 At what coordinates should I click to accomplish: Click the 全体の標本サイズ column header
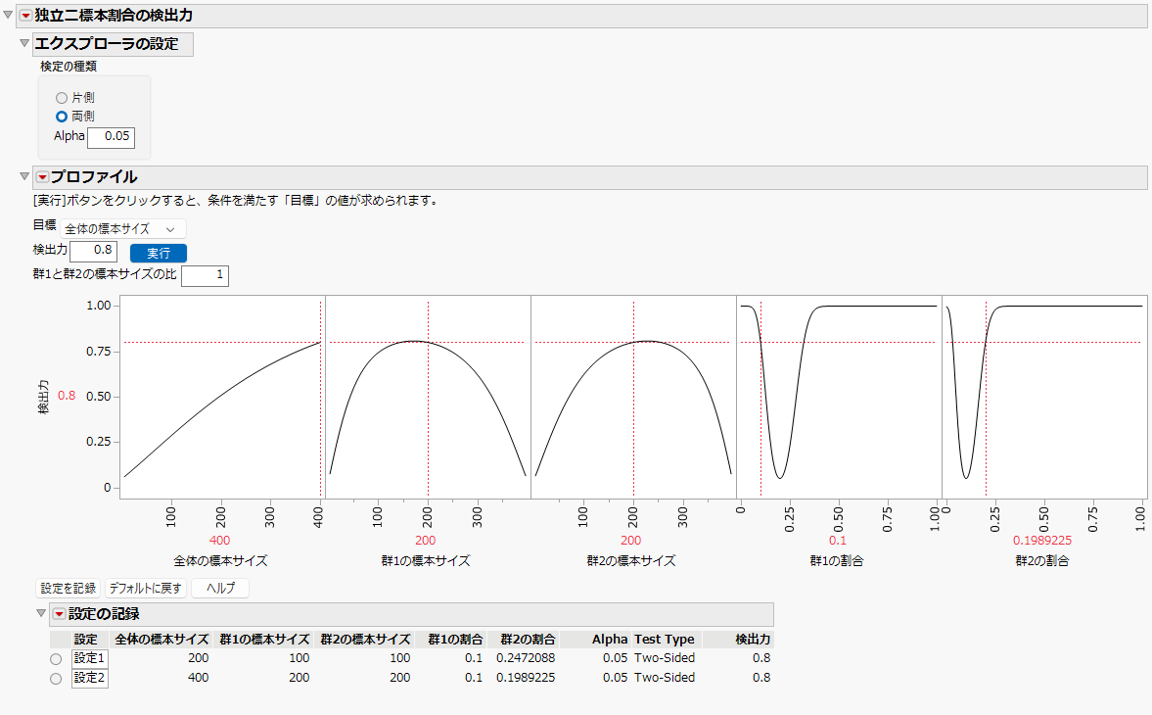click(x=161, y=640)
